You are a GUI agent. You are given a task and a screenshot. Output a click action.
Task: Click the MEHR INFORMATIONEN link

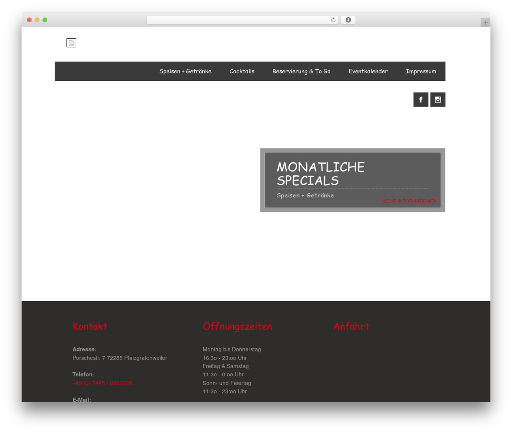(409, 201)
